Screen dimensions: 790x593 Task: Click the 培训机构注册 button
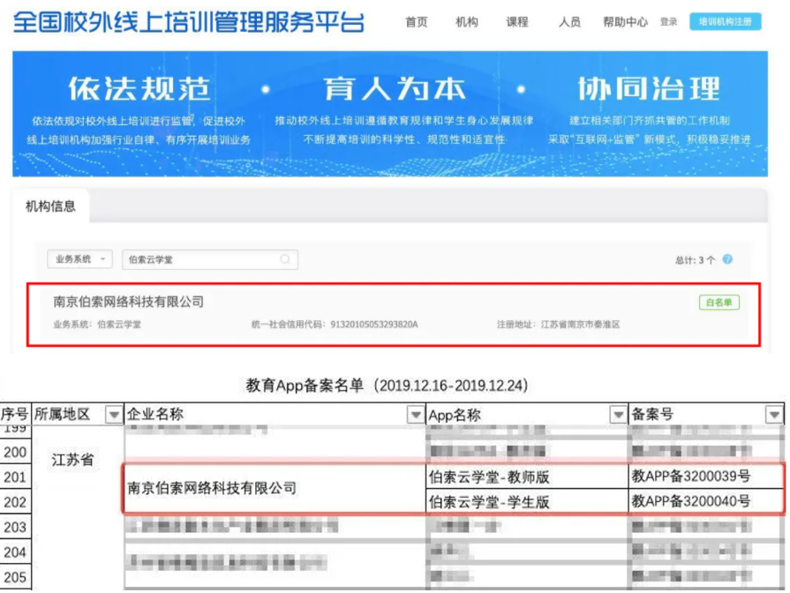pos(726,22)
